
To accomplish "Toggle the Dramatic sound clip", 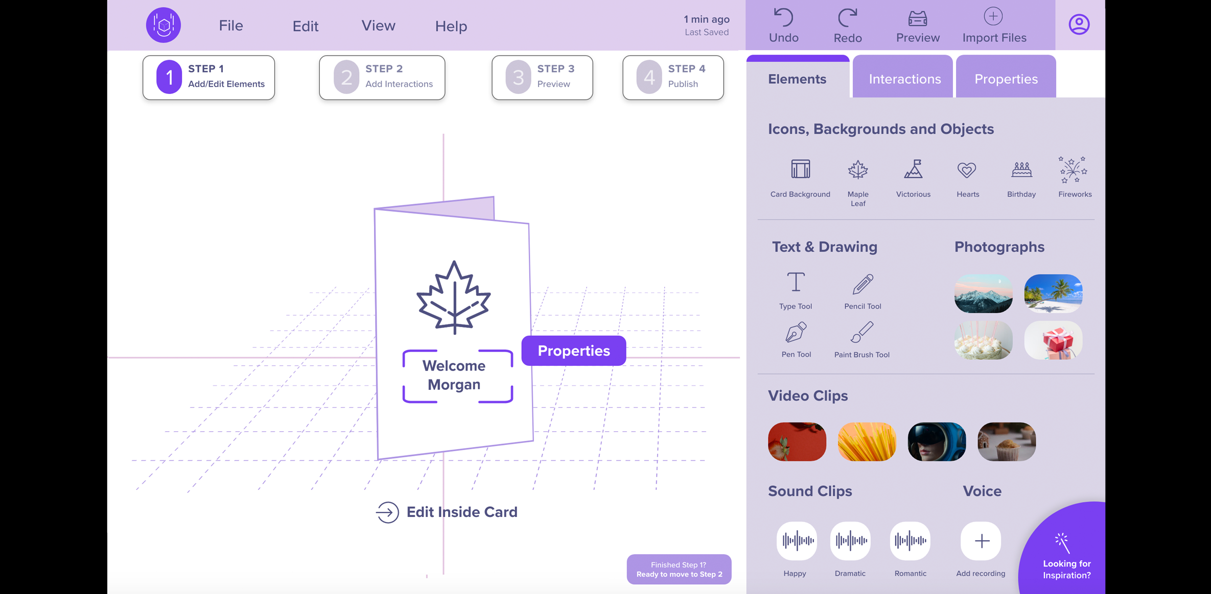I will click(x=850, y=541).
